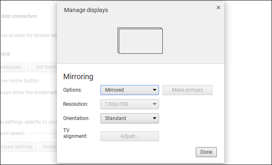Confirm with the Done button

click(x=206, y=152)
